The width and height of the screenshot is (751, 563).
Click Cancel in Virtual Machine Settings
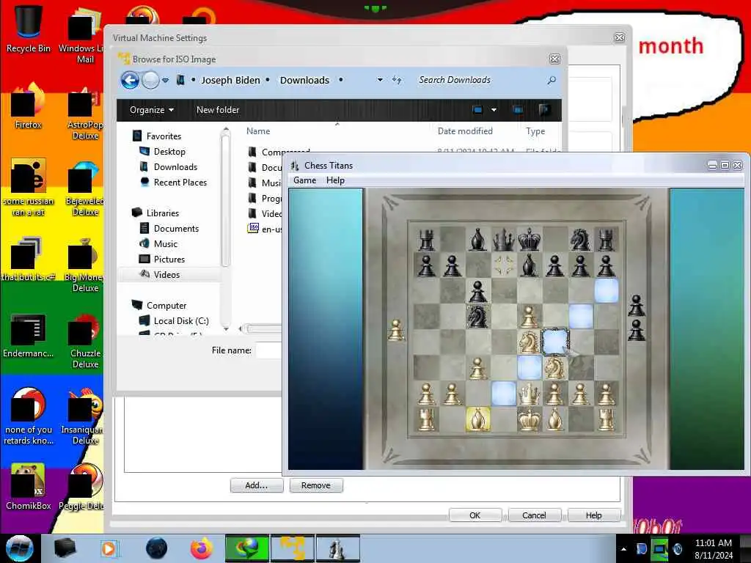pyautogui.click(x=534, y=515)
